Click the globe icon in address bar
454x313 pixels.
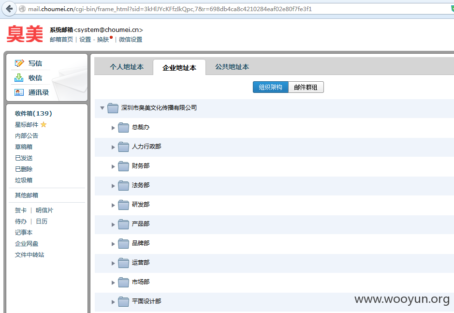(22, 9)
